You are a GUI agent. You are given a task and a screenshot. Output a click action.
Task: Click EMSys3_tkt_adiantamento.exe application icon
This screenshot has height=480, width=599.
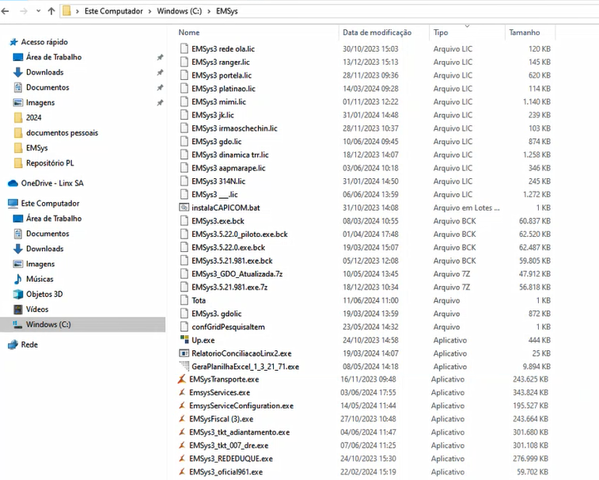tap(182, 432)
